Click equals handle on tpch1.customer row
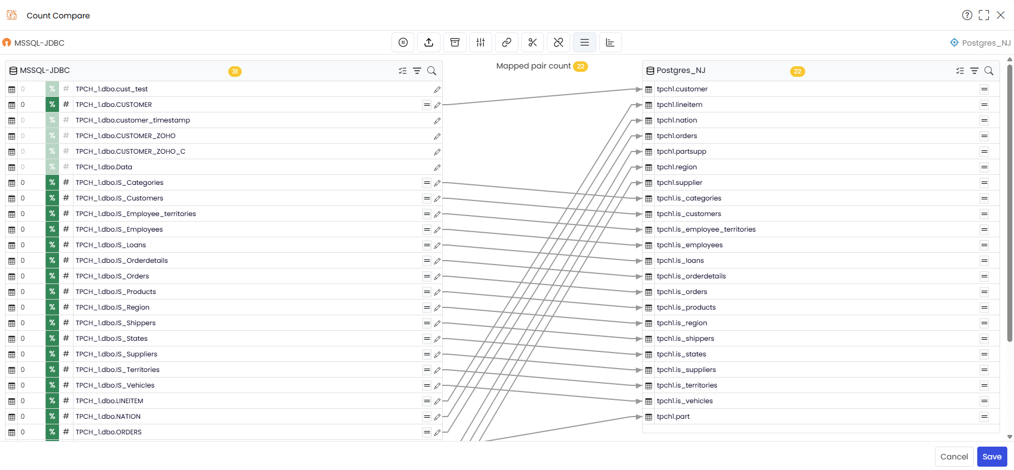 [984, 89]
